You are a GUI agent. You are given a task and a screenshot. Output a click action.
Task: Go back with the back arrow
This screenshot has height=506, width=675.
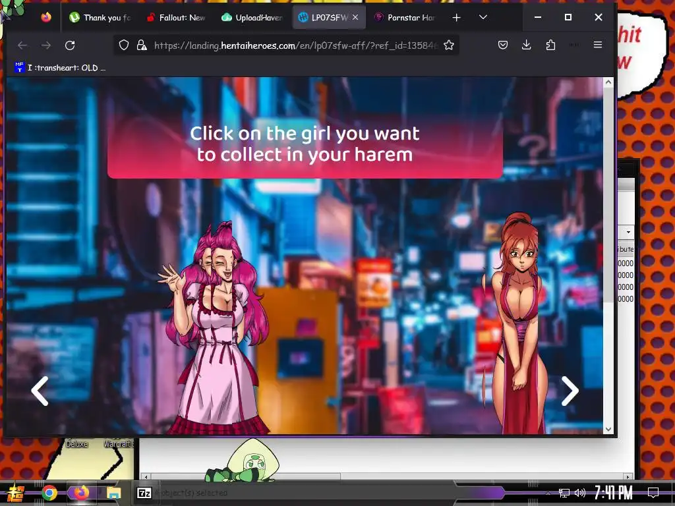(x=22, y=45)
